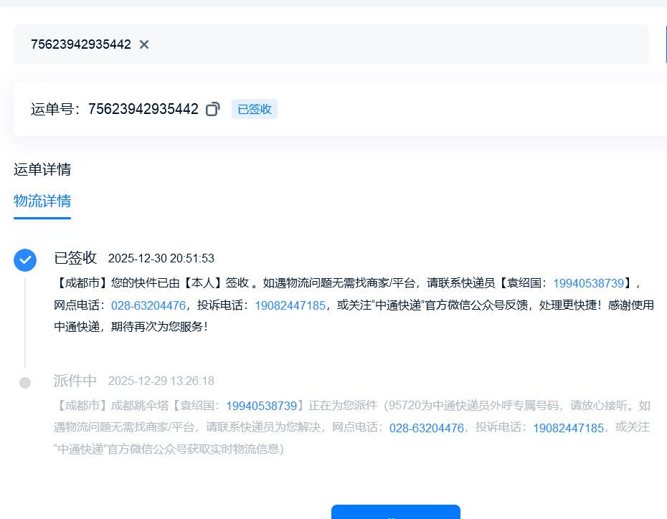Switch to the 物流详情 tab
667x519 pixels.
pos(42,201)
